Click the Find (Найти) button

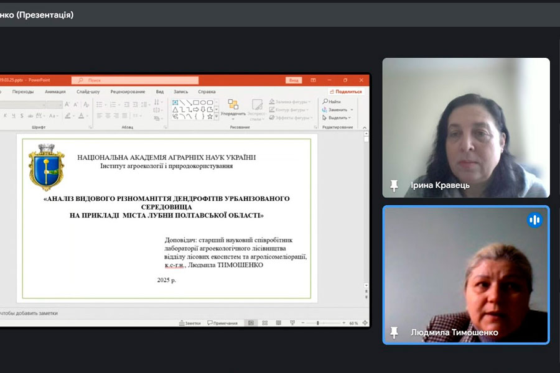332,102
